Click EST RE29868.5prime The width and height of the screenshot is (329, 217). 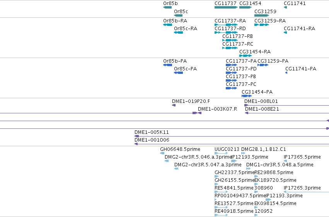256,176
